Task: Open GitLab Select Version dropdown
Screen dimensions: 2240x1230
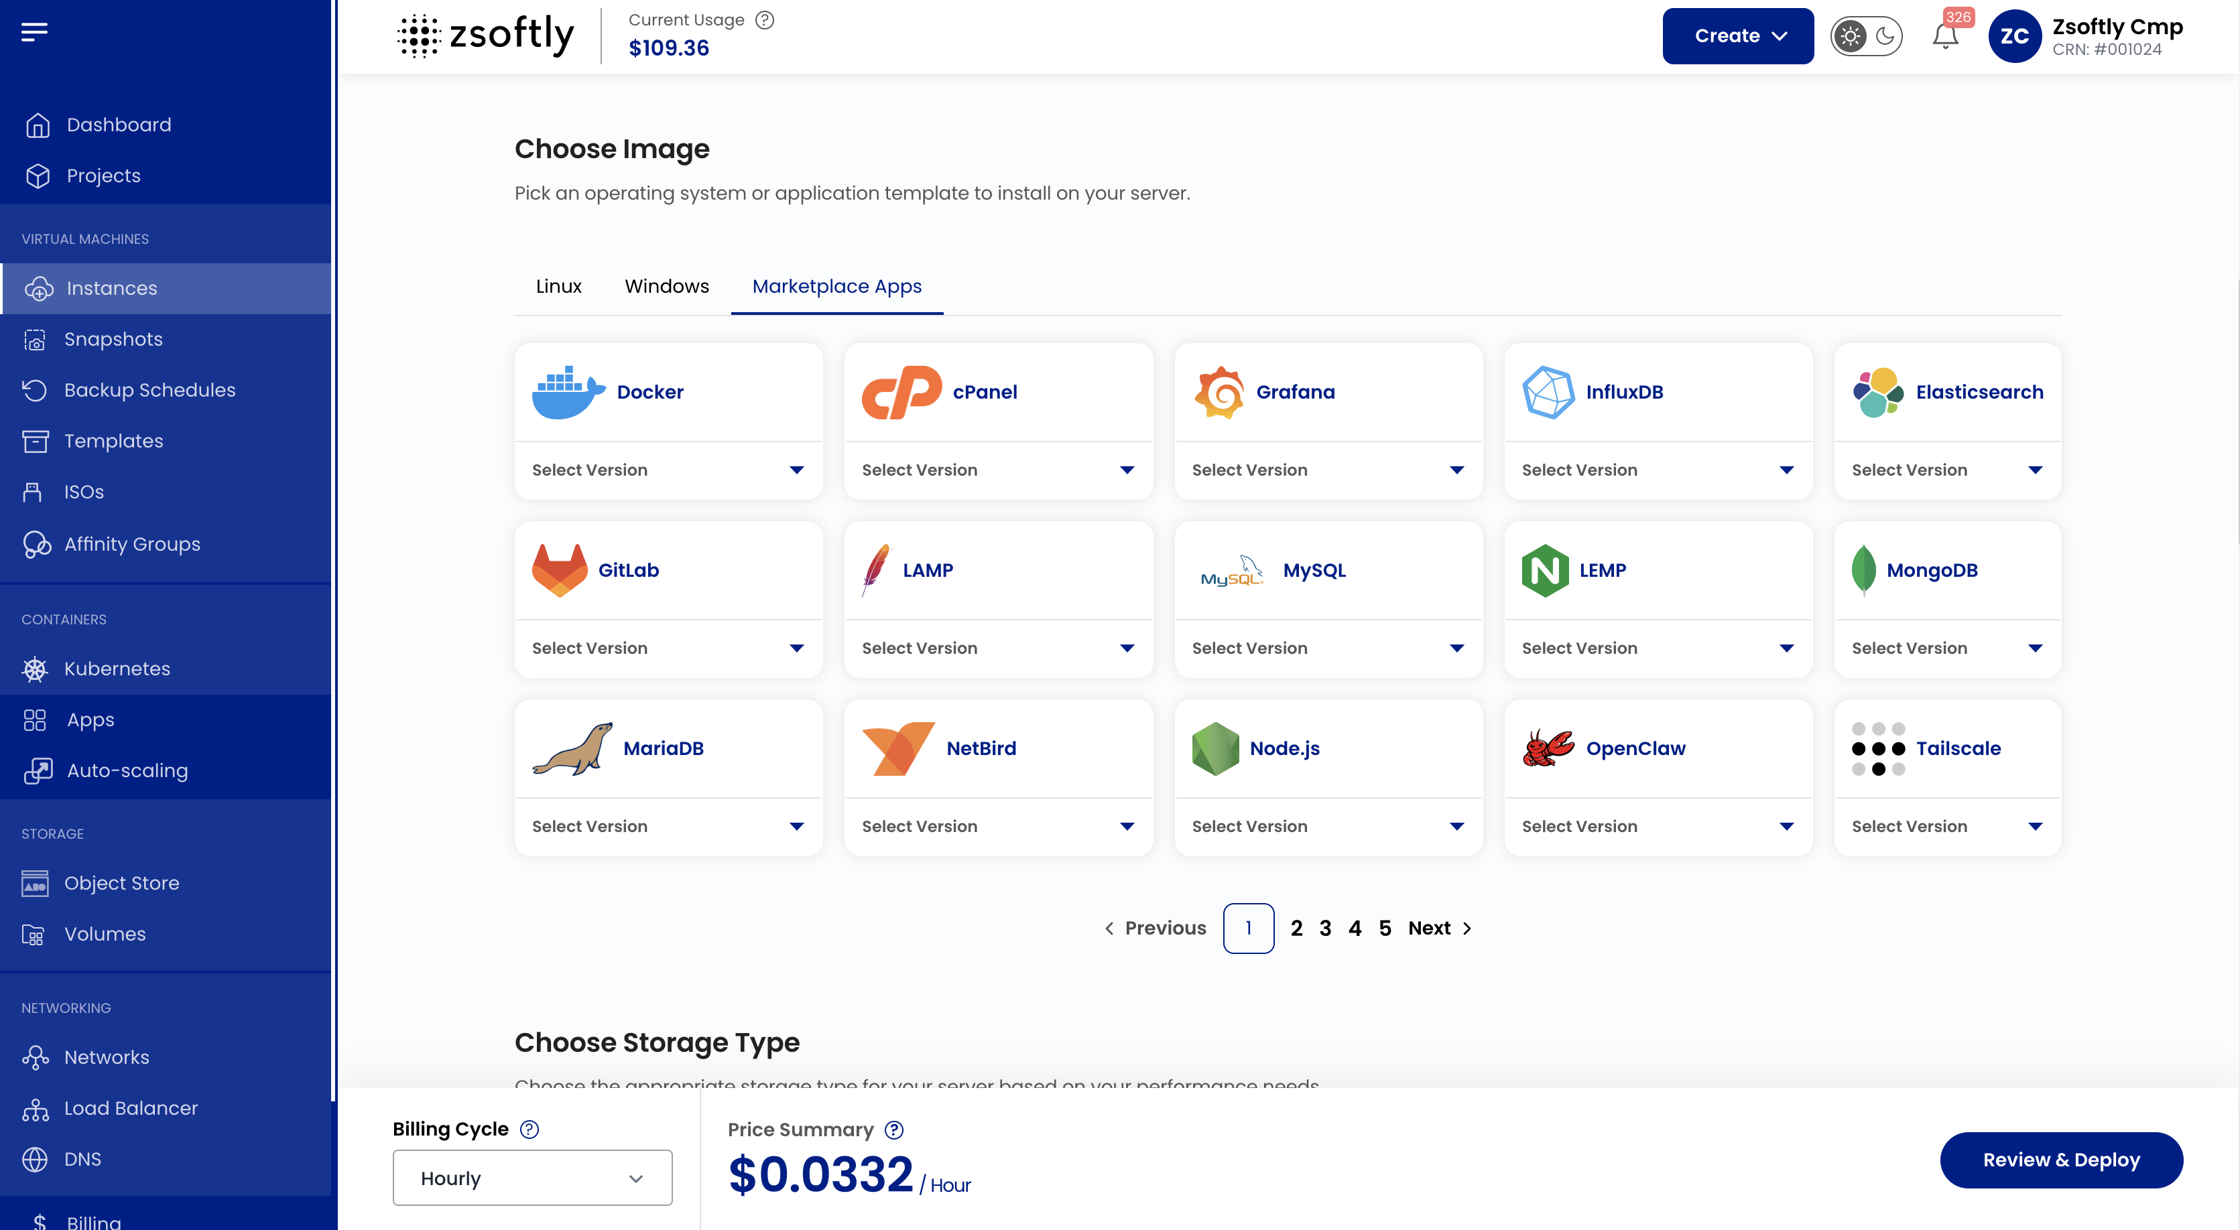Action: (x=668, y=648)
